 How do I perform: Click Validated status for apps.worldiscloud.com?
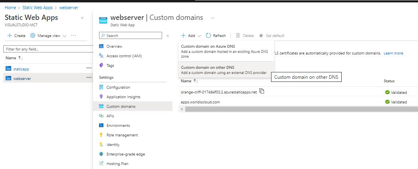click(396, 102)
